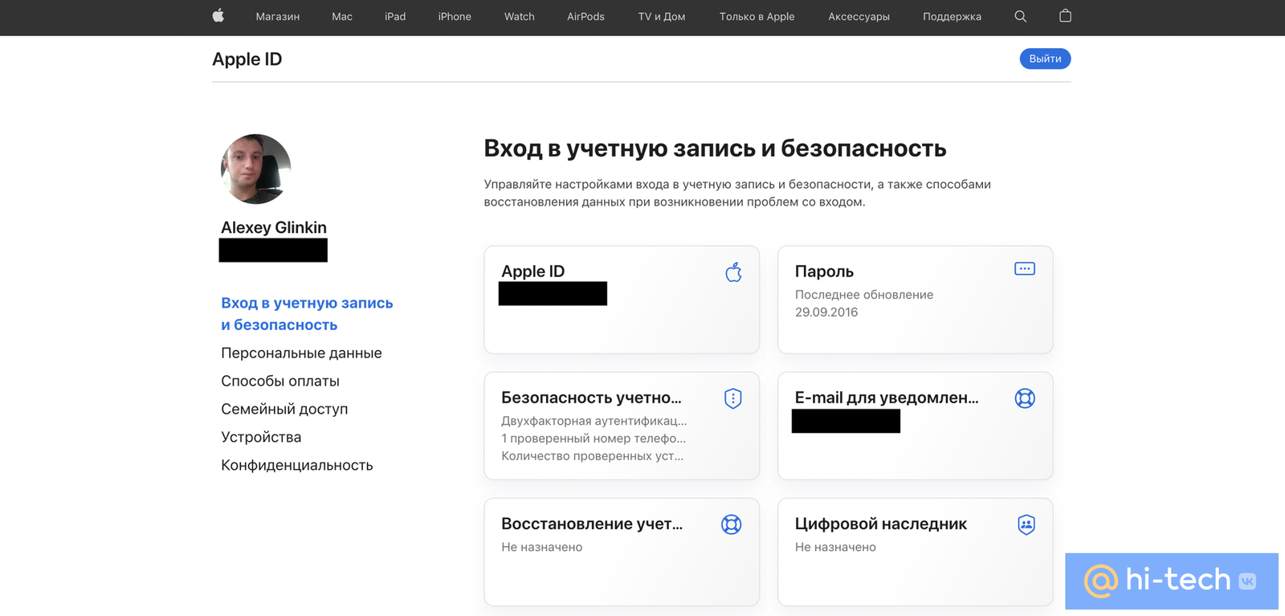Go to Устройства in the sidebar
Screen dimensions: 1285x616
click(x=261, y=438)
